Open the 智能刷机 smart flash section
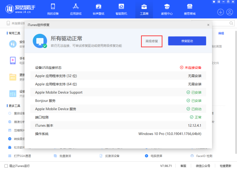This screenshot has width=237, height=170. [x=120, y=9]
